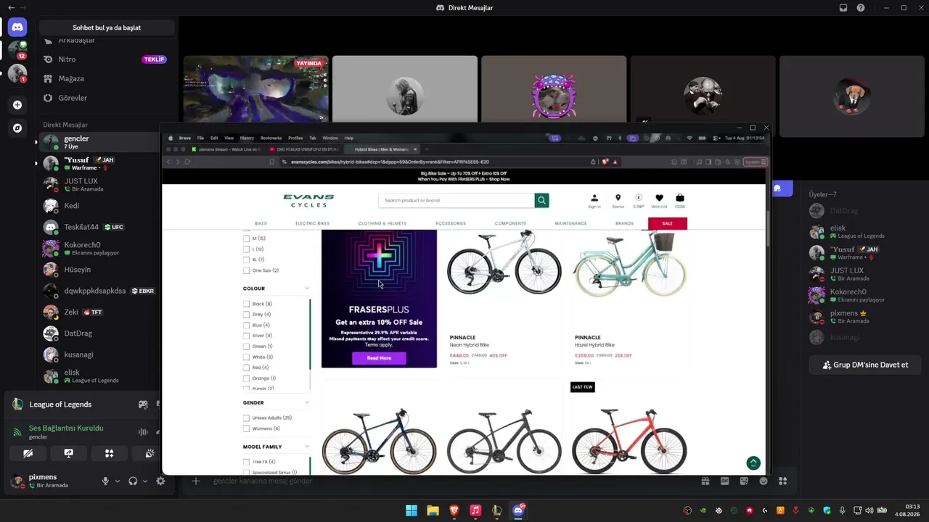This screenshot has width=929, height=522.
Task: Click the green search magnifier button
Action: (541, 200)
